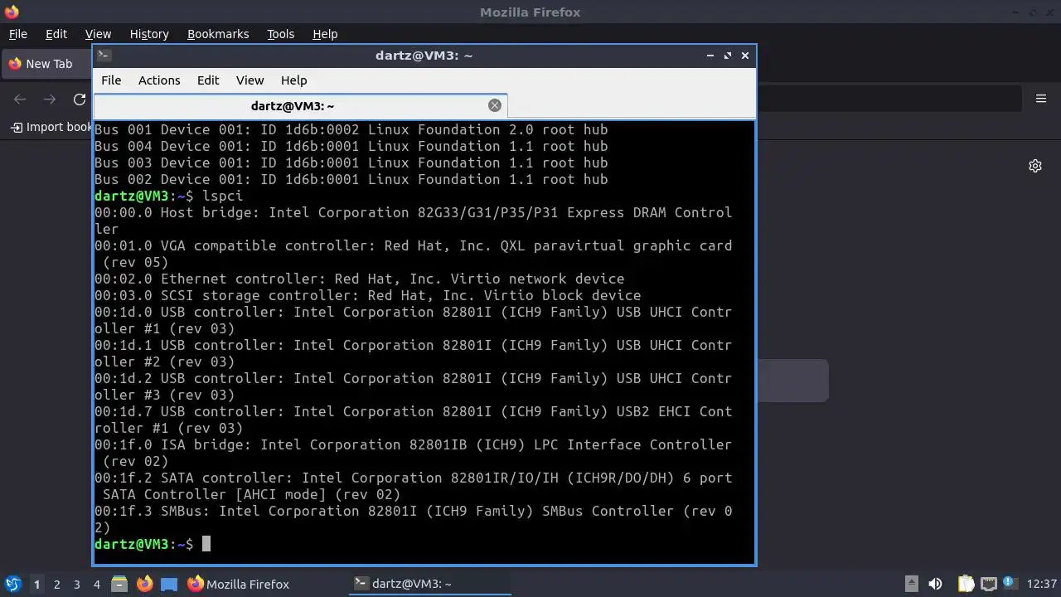
Task: Open the volume control tray icon
Action: (935, 584)
